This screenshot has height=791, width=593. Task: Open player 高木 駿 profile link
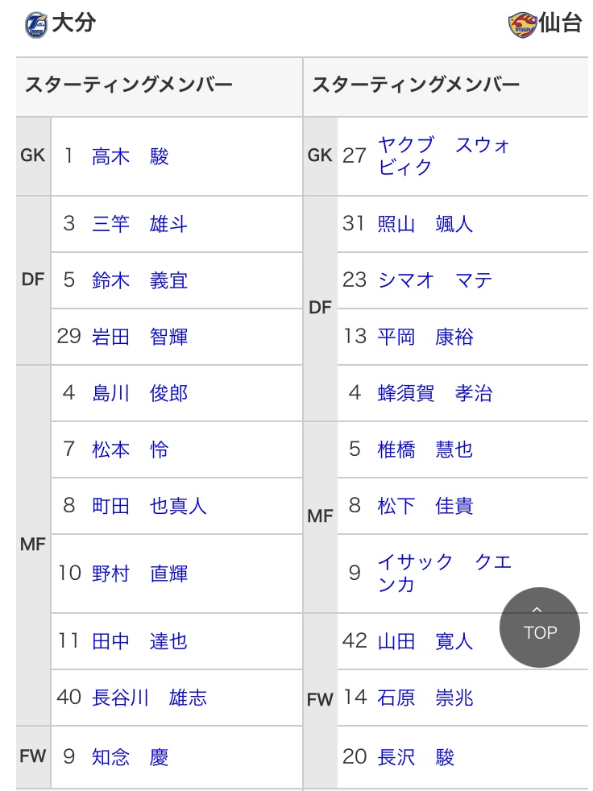click(x=130, y=156)
